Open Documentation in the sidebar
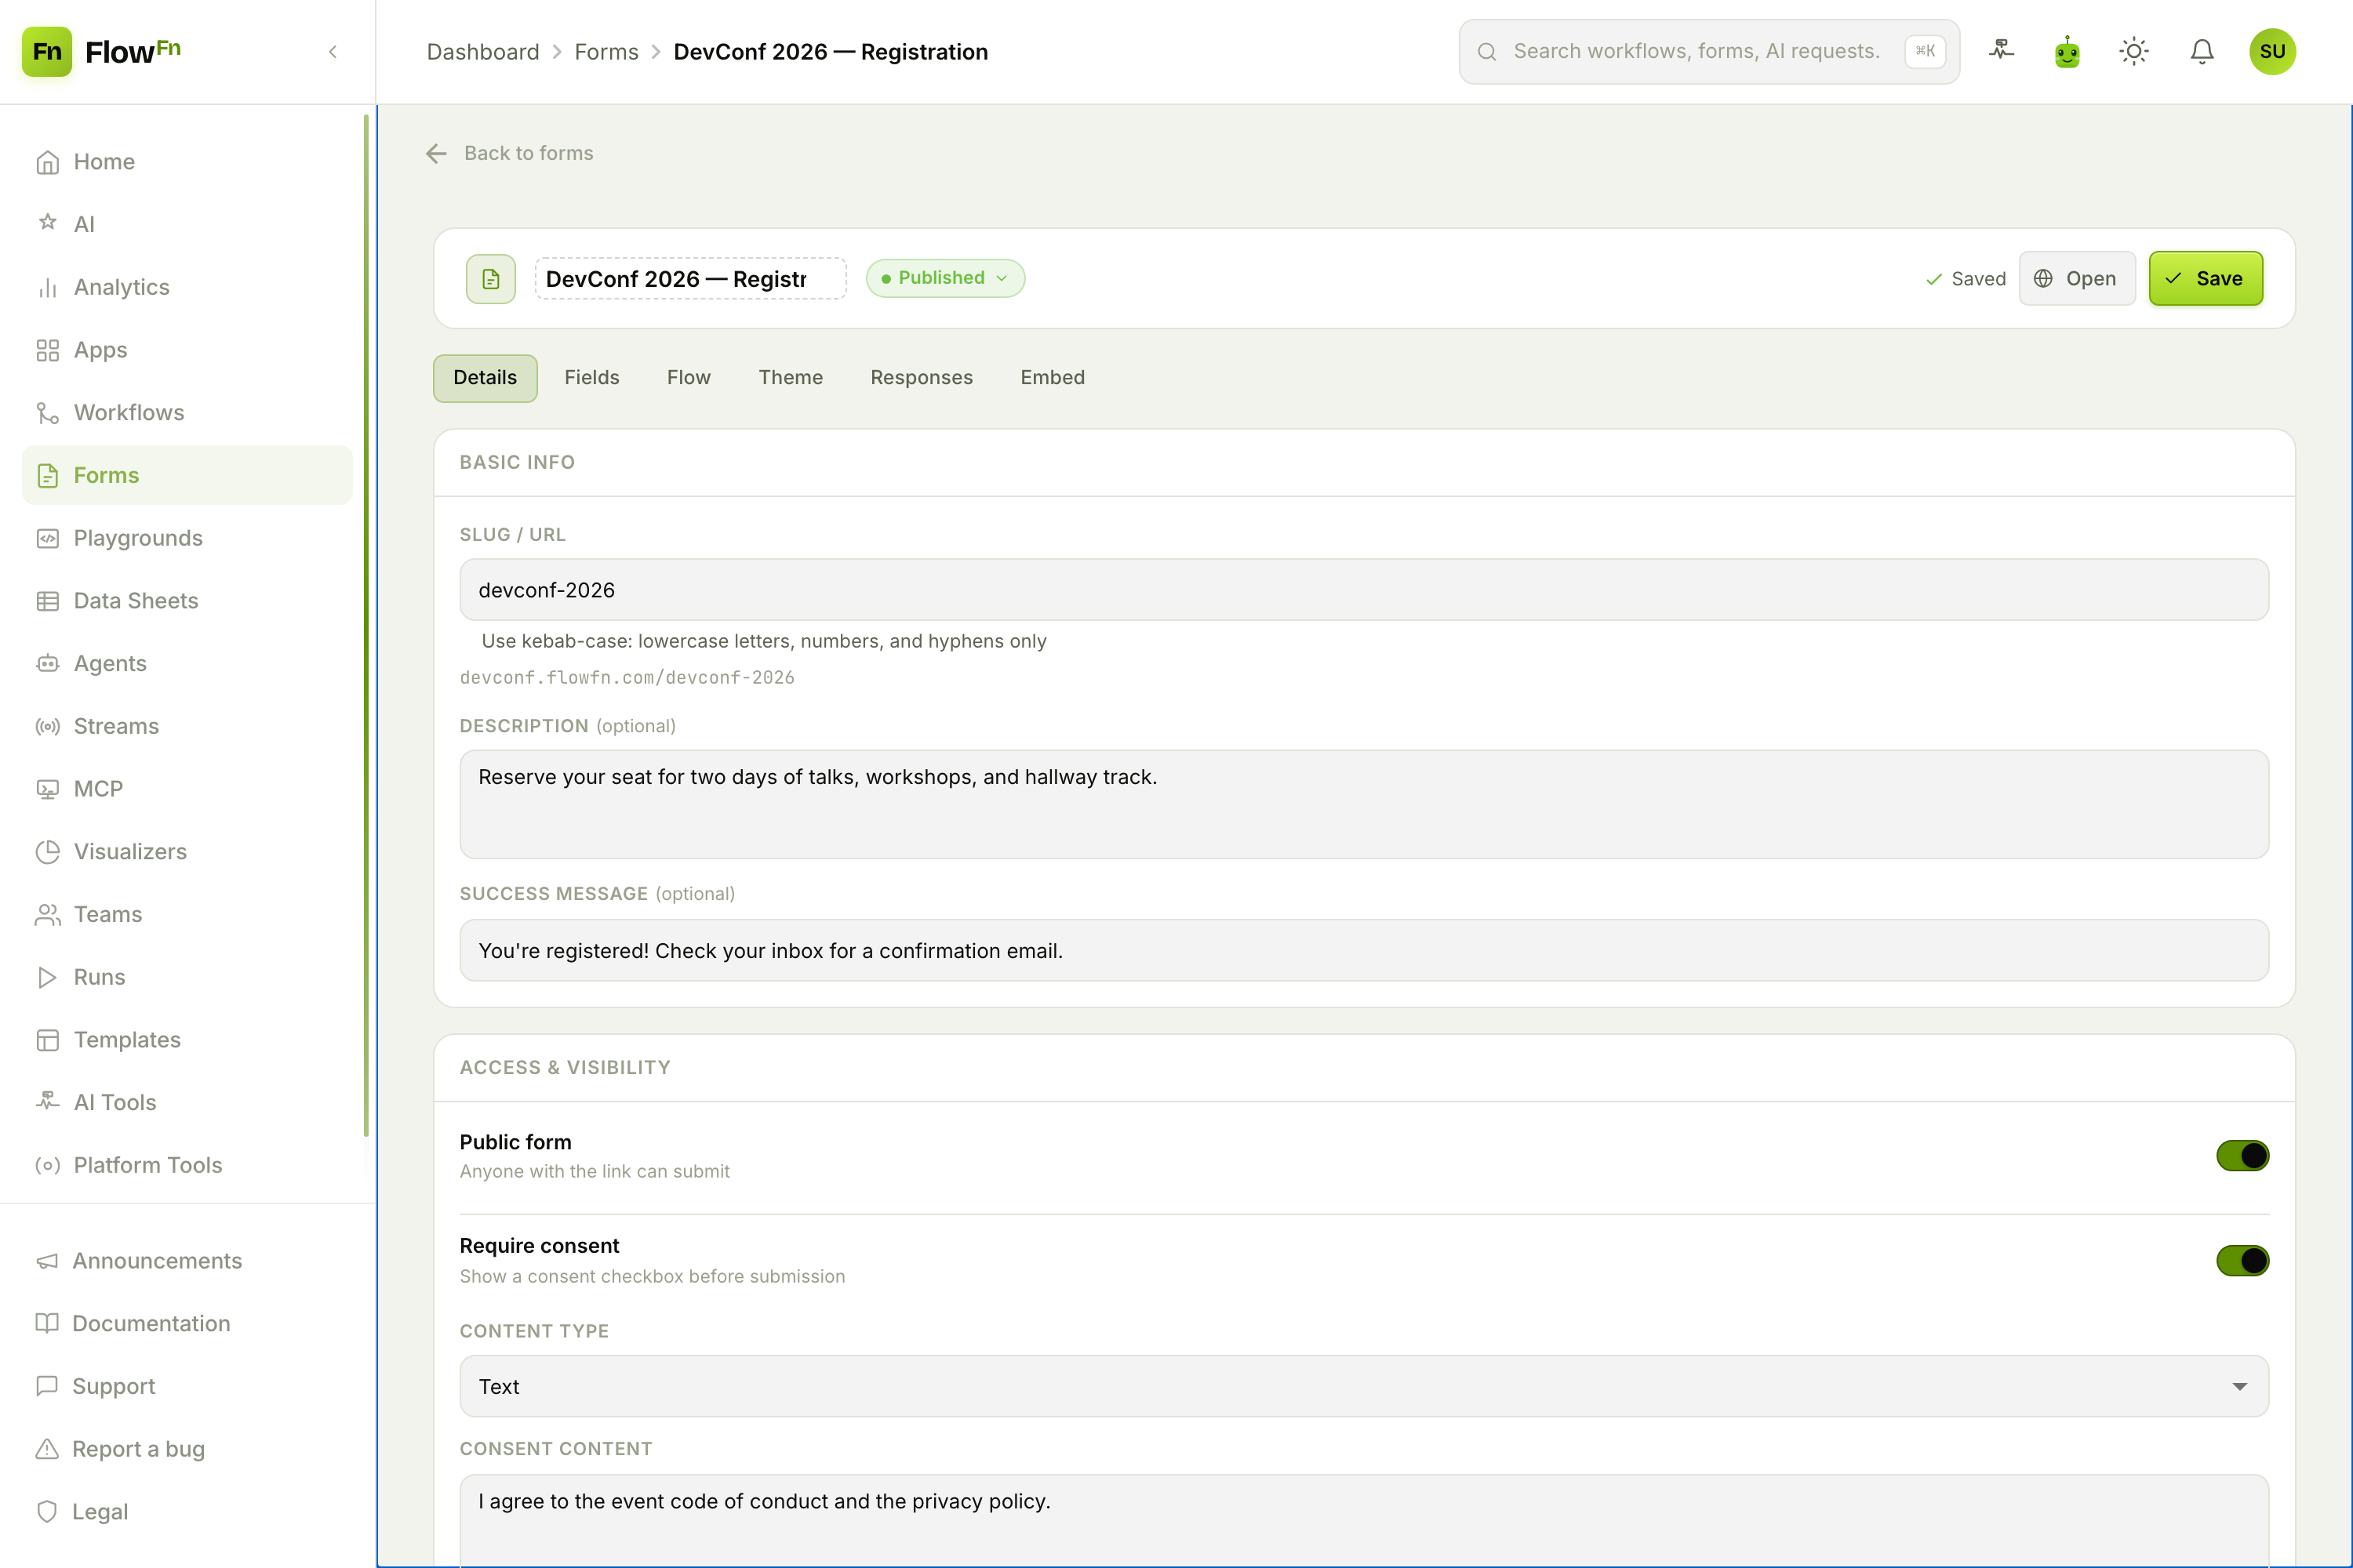This screenshot has height=1568, width=2353. coord(187,1323)
